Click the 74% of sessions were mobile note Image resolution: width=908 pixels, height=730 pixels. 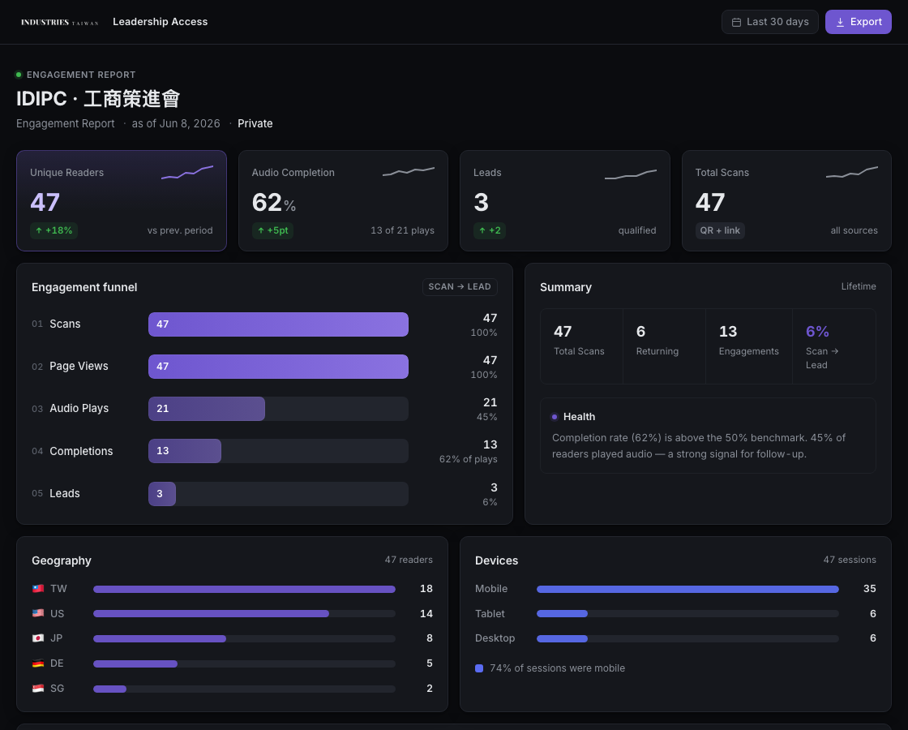[557, 668]
